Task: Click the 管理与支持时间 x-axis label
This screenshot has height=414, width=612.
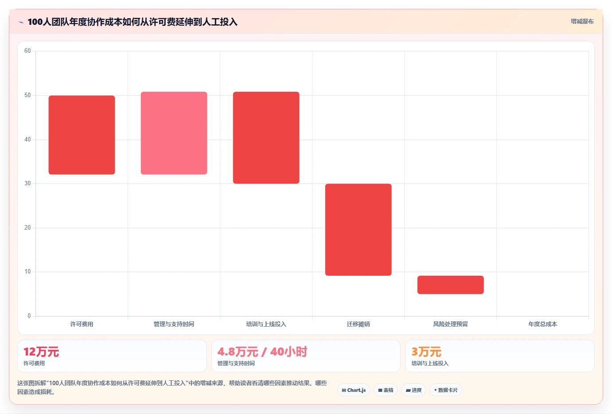Action: point(174,324)
